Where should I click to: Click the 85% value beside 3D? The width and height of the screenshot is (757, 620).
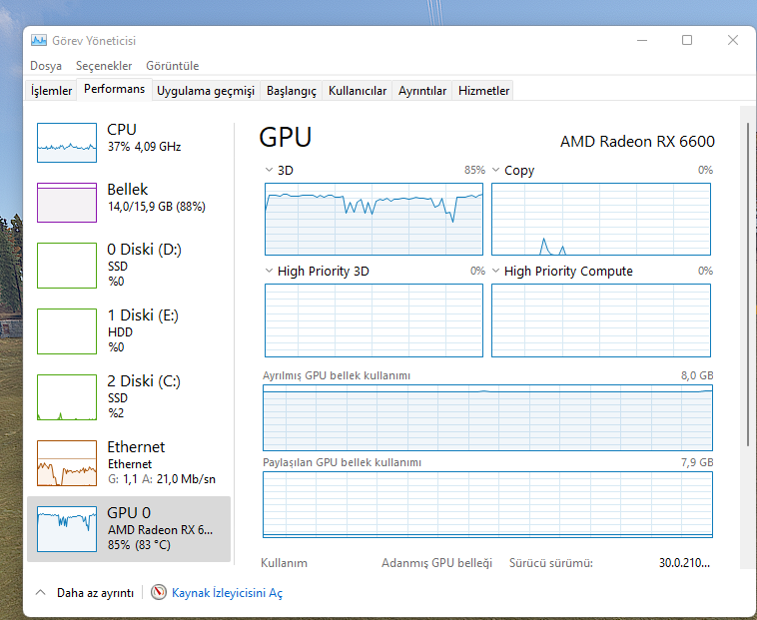474,170
